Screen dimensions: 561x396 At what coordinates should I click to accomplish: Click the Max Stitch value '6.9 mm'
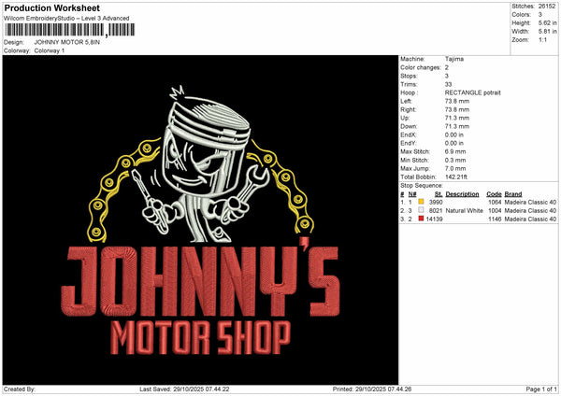coord(455,152)
